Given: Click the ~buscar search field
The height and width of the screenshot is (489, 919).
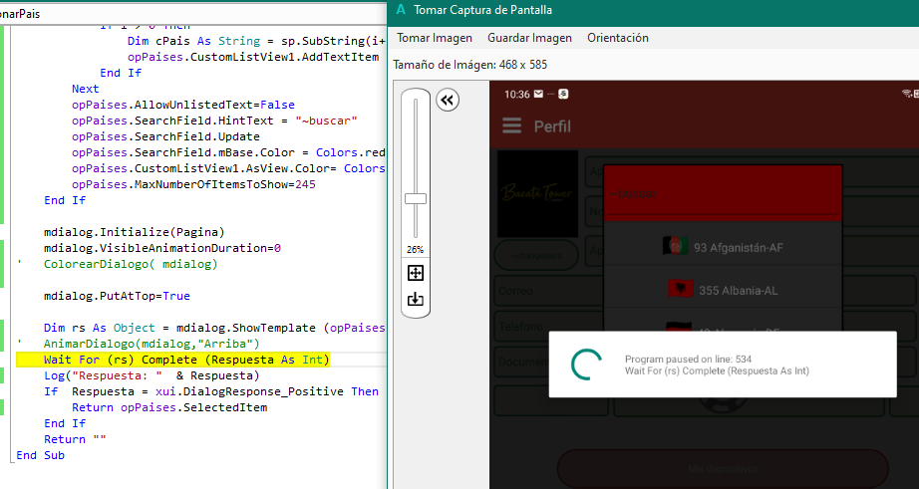Looking at the screenshot, I should tap(723, 193).
